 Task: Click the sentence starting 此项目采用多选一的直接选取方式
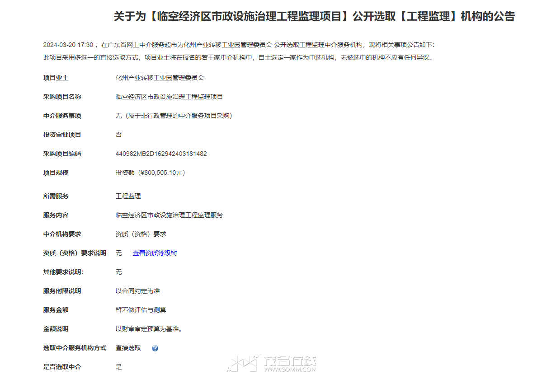tap(238, 58)
